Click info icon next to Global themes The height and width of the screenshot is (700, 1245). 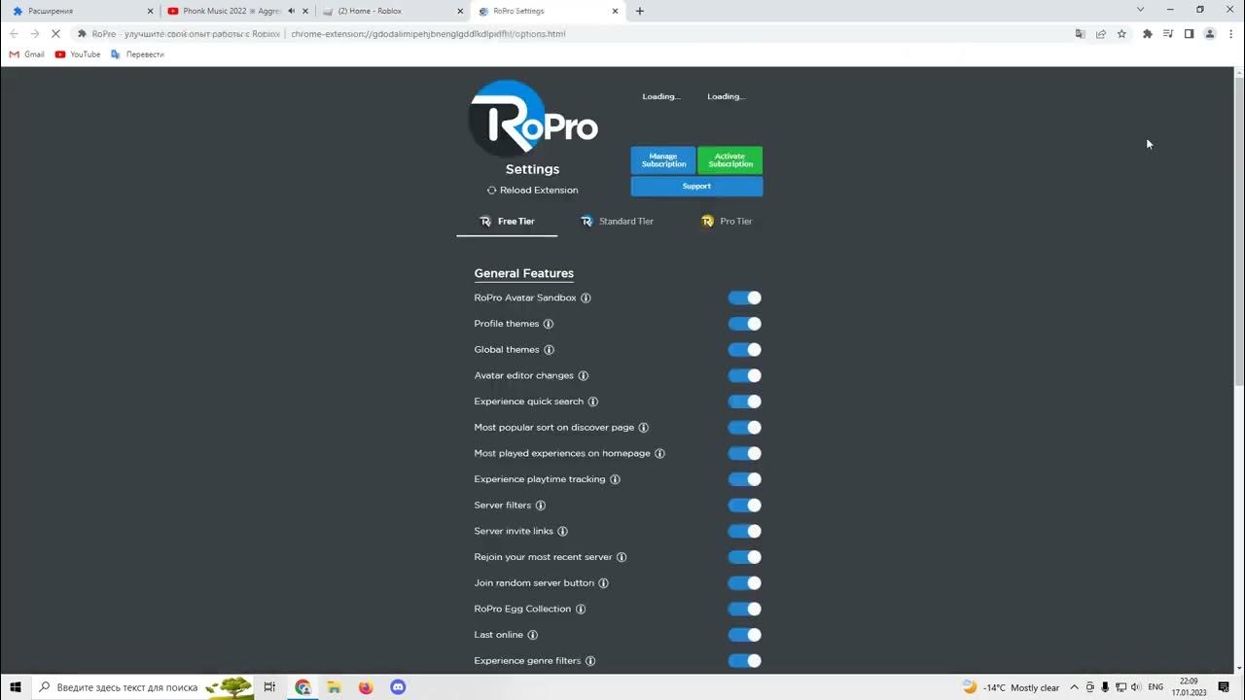click(549, 350)
